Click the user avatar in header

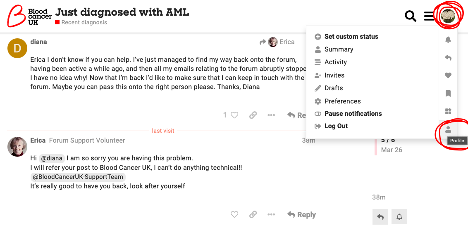448,16
